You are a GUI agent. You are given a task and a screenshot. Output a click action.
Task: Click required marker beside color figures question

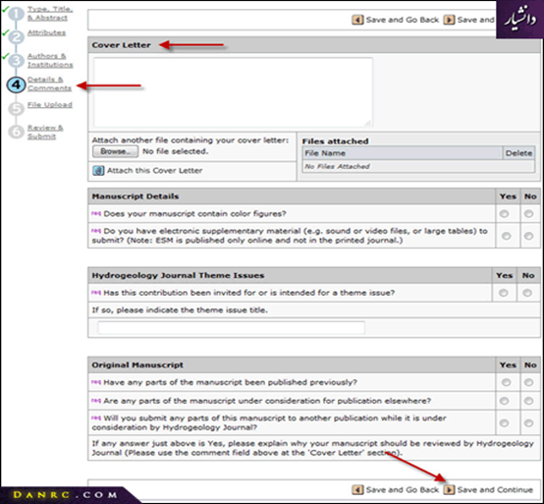(96, 213)
